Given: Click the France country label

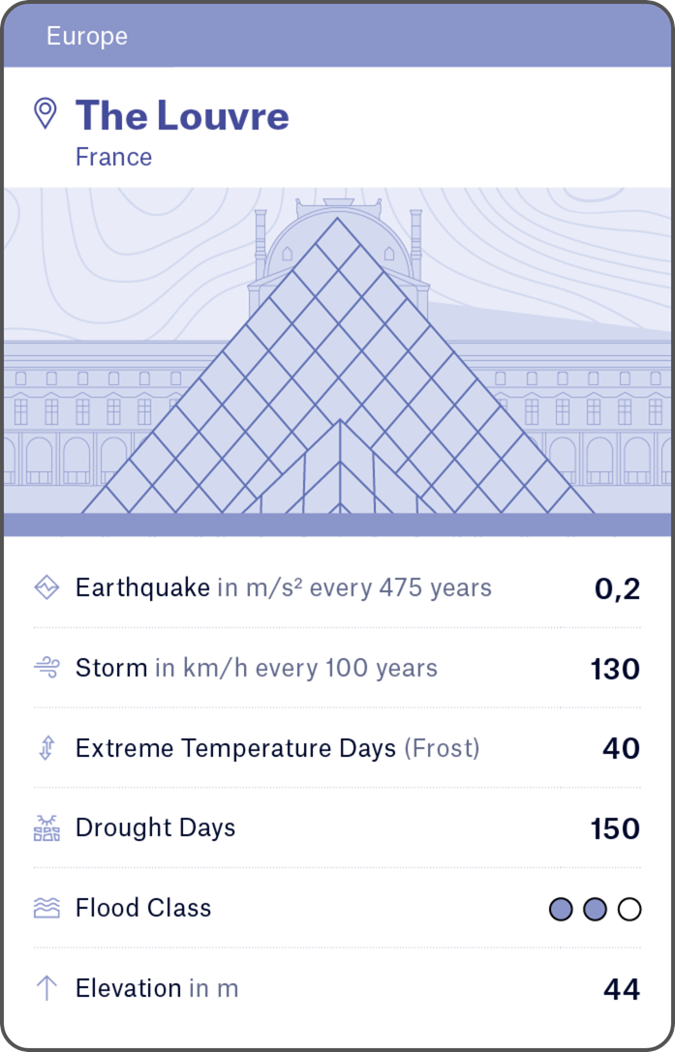Looking at the screenshot, I should coord(113,157).
